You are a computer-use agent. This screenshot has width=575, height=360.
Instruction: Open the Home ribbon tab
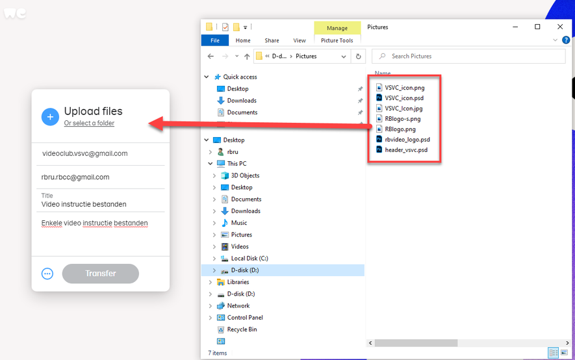point(243,40)
